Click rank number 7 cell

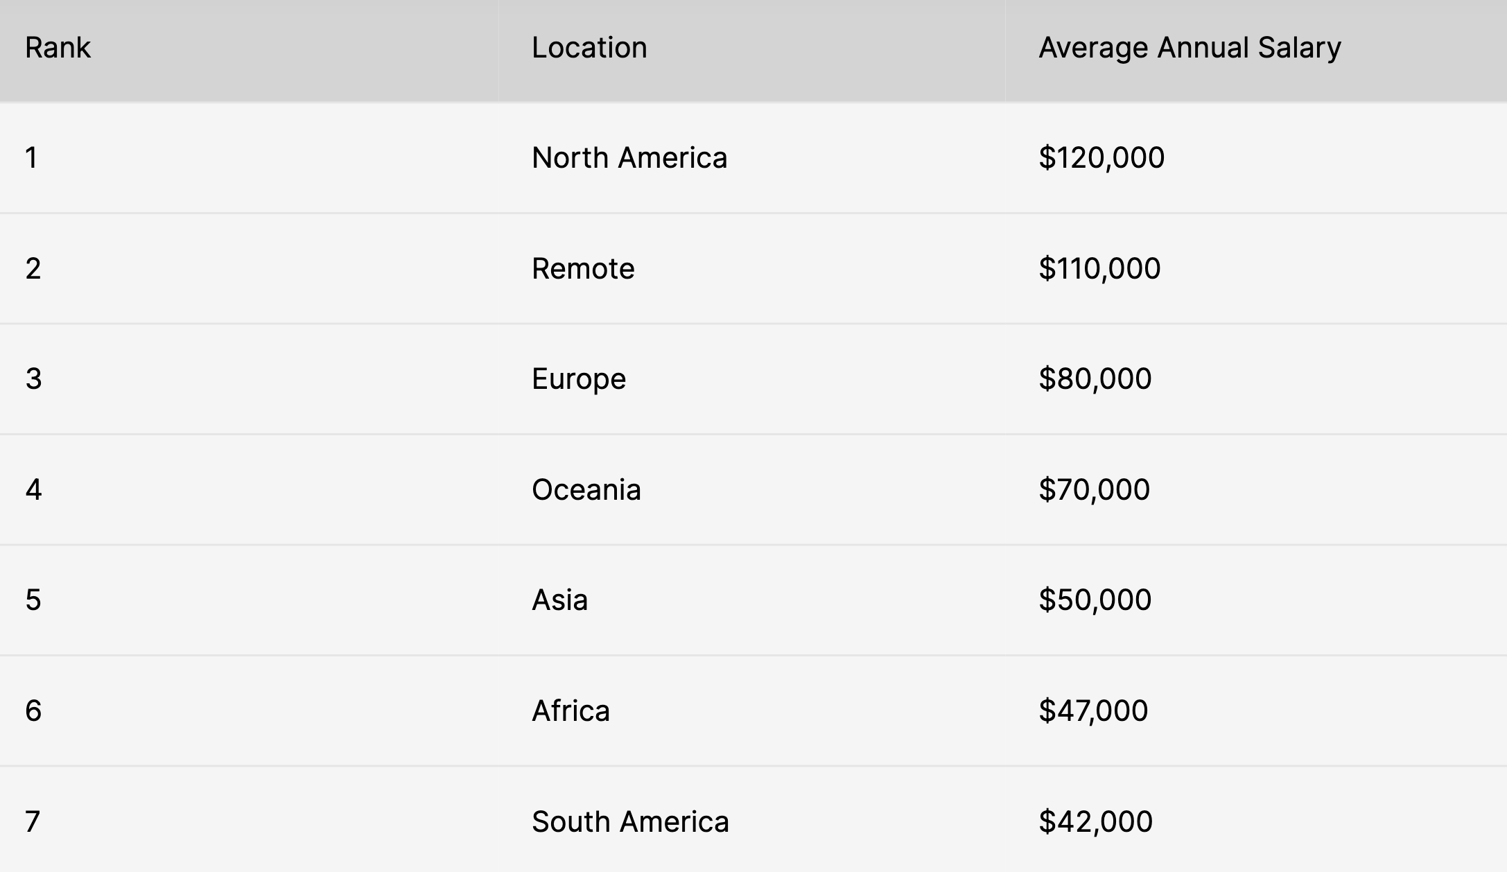33,822
